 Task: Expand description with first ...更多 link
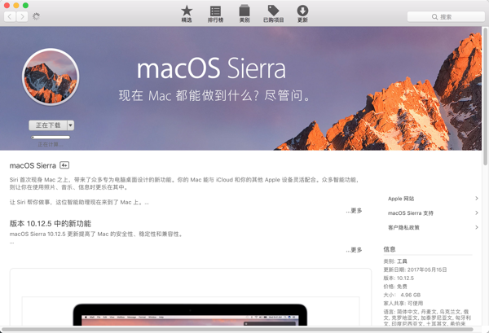pyautogui.click(x=354, y=211)
